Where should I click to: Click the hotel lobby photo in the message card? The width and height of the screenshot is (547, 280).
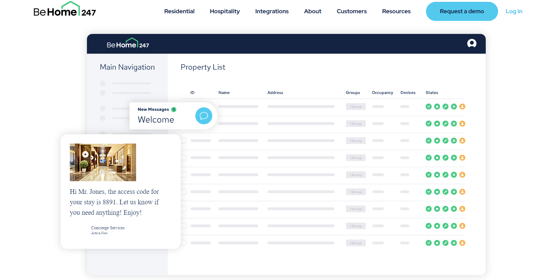coord(103,162)
